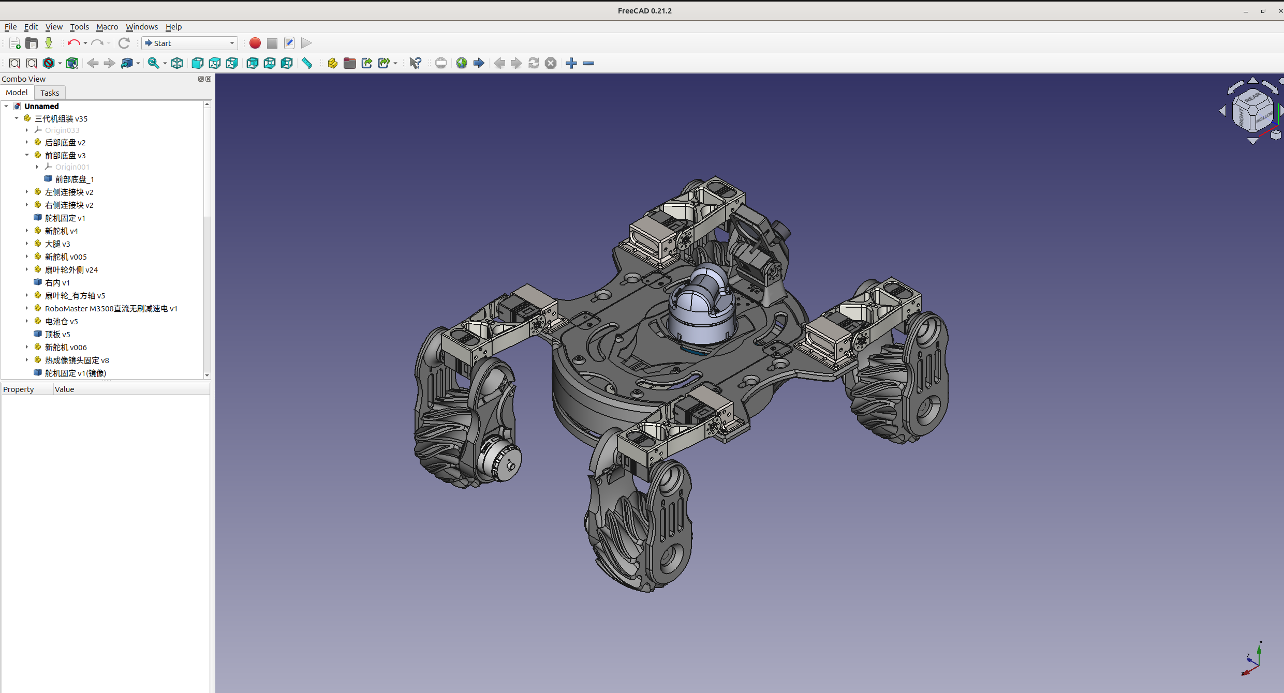Create a new group folder icon
The height and width of the screenshot is (693, 1284).
pyautogui.click(x=350, y=63)
